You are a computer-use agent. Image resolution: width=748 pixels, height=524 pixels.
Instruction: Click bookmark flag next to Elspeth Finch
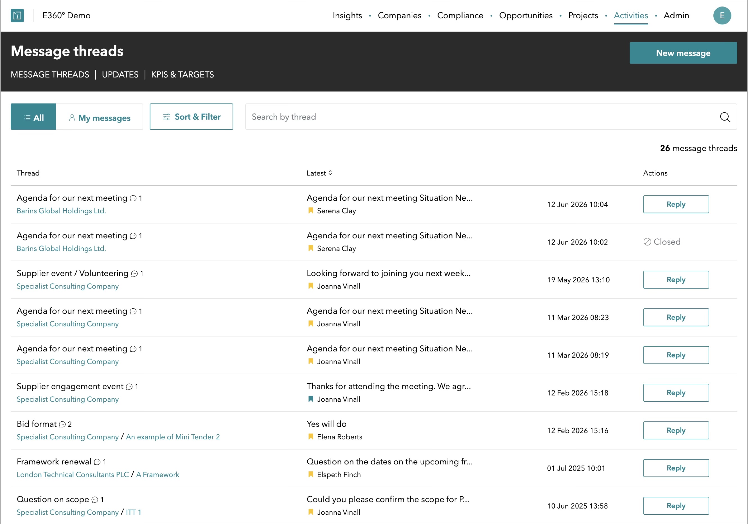[x=310, y=475]
